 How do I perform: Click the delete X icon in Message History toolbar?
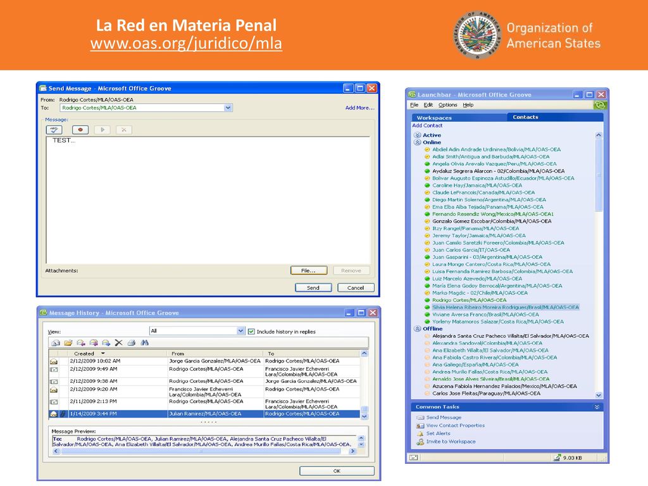tap(118, 342)
